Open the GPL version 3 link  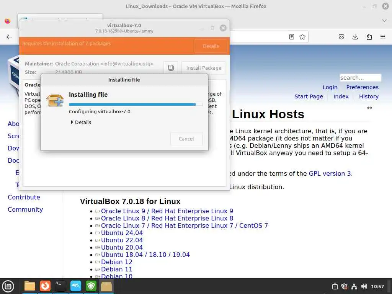(330, 173)
